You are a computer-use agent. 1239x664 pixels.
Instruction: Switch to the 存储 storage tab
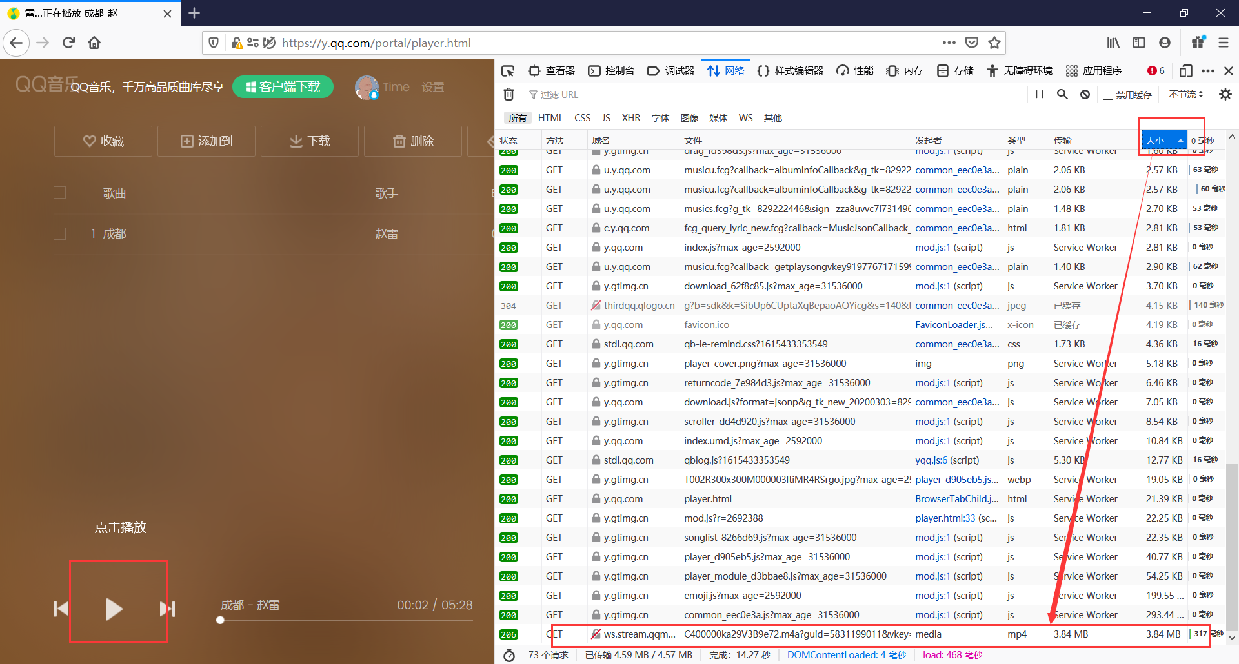click(955, 71)
